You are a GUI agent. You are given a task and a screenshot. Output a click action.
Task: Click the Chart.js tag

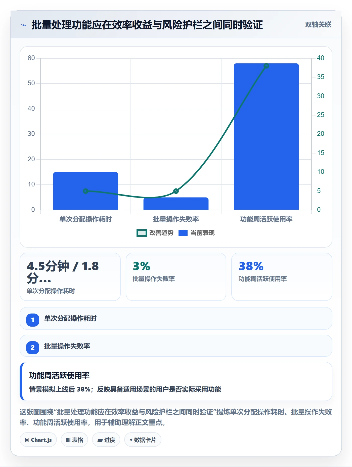[38, 440]
